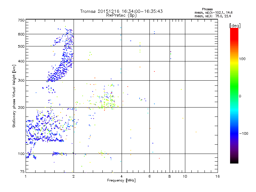The width and height of the screenshot is (256, 192).
Task: Click the color bar "-100" label
Action: [x=244, y=133]
